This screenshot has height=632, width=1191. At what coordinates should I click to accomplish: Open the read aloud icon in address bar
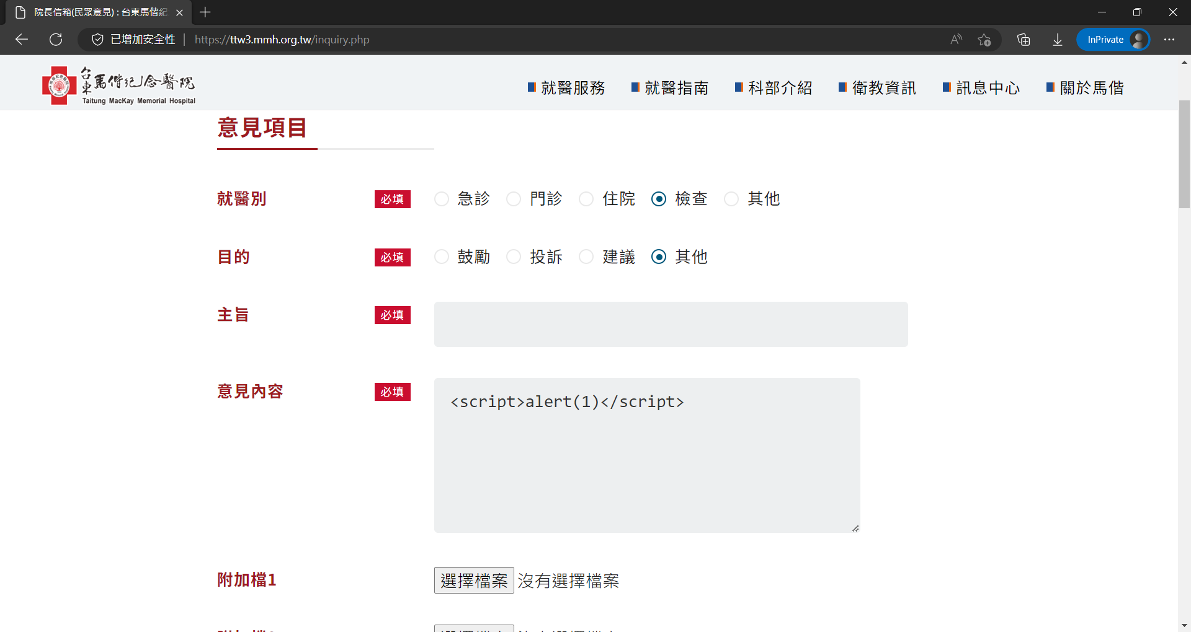(956, 40)
